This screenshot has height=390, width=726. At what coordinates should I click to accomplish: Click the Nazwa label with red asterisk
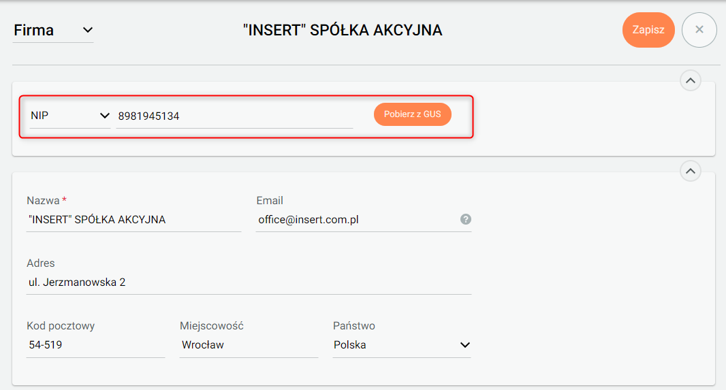[46, 201]
